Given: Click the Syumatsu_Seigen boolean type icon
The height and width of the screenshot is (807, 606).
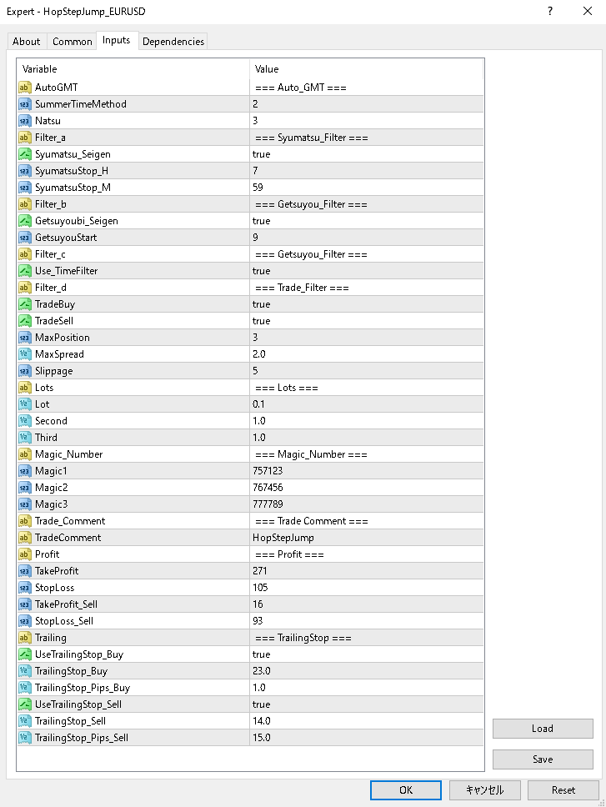Looking at the screenshot, I should [24, 154].
